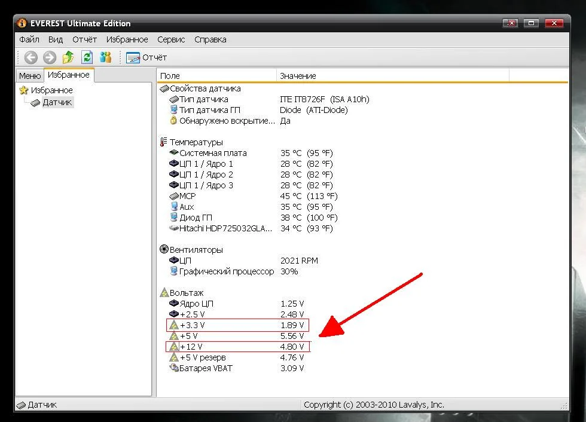The height and width of the screenshot is (422, 586).
Task: Click the Ядро ЦП voltage icon
Action: point(174,303)
